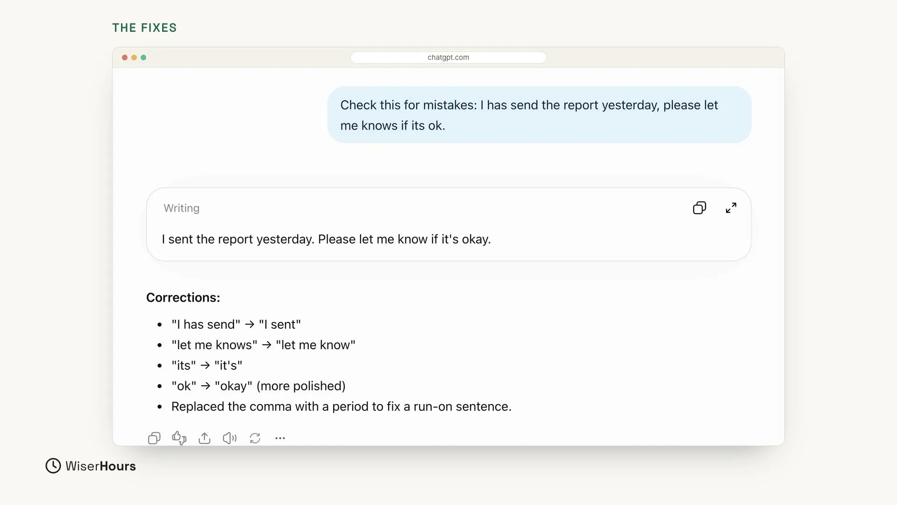Click bullet "I has send" → "I sent"
This screenshot has height=505, width=897.
pyautogui.click(x=236, y=325)
